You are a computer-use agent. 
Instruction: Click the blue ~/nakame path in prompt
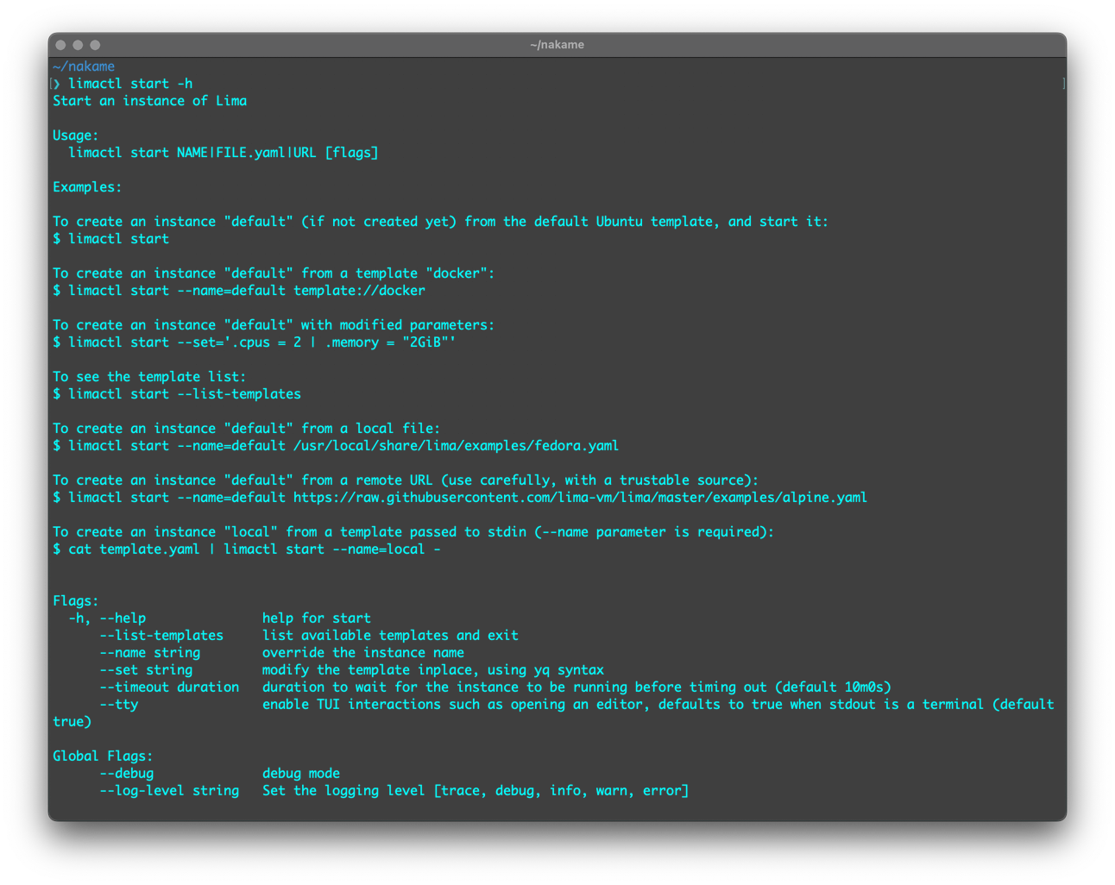pos(84,66)
